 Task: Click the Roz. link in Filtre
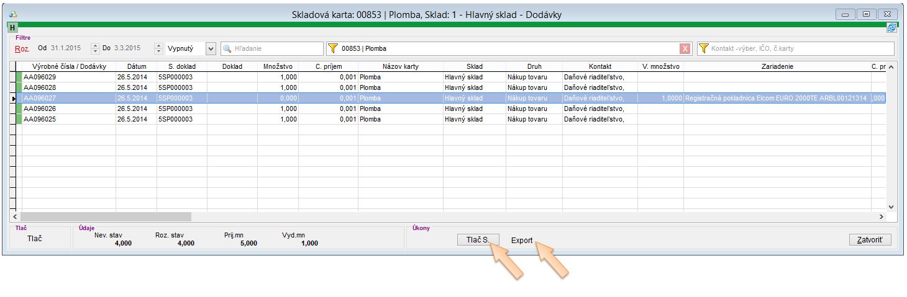22,48
